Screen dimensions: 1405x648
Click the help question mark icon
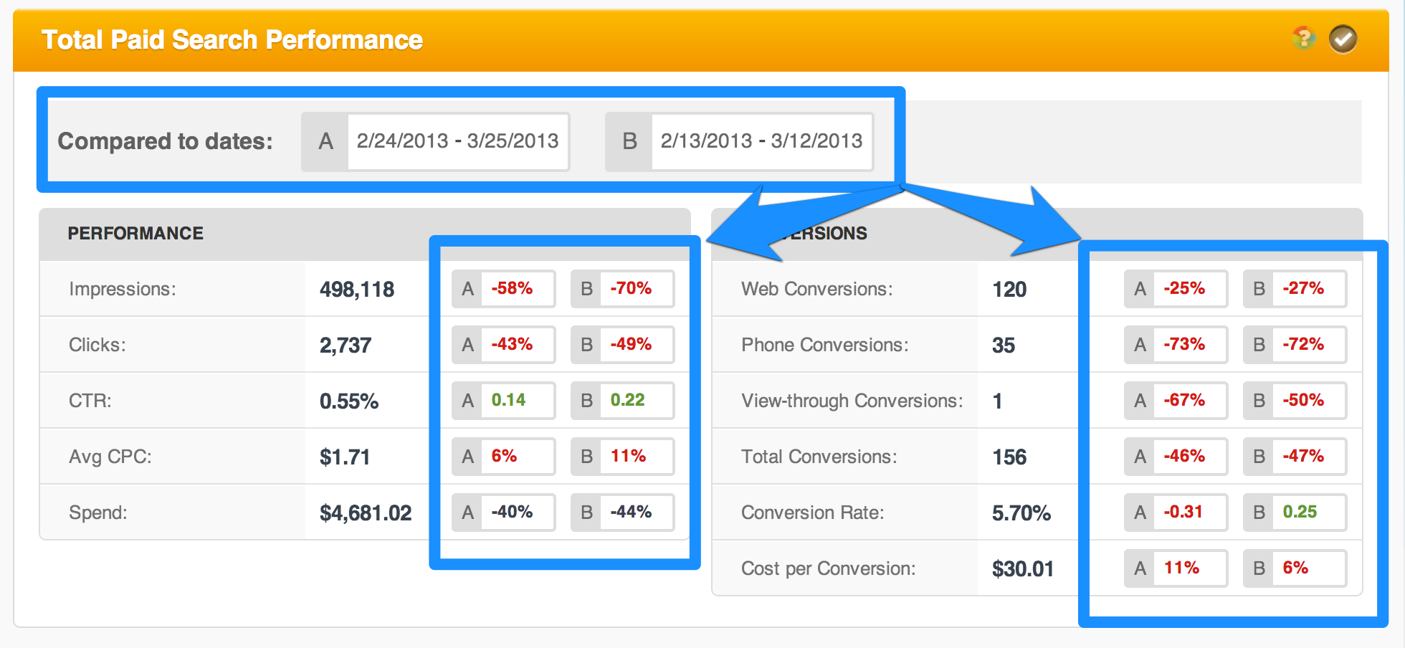tap(1304, 38)
